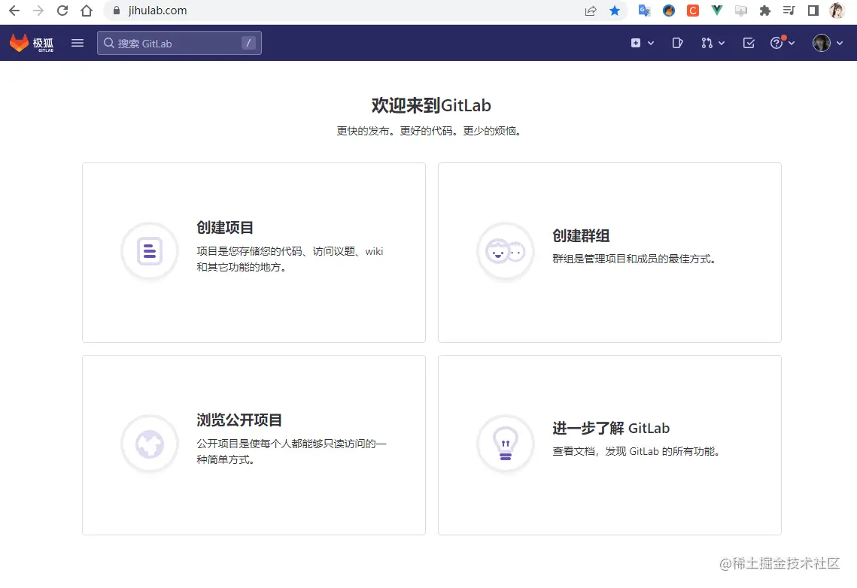Click the text 查看文档，发现 GitLab 的所有功能
This screenshot has height=588, width=857.
[x=636, y=451]
